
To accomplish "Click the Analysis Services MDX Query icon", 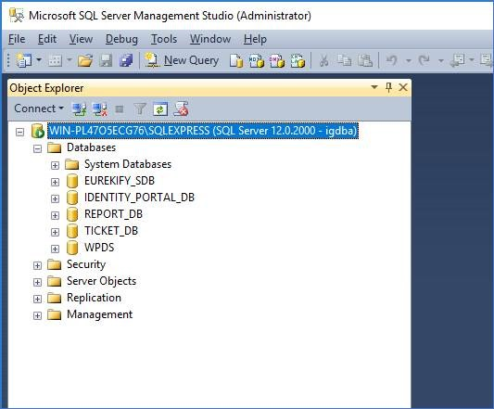I will point(257,61).
